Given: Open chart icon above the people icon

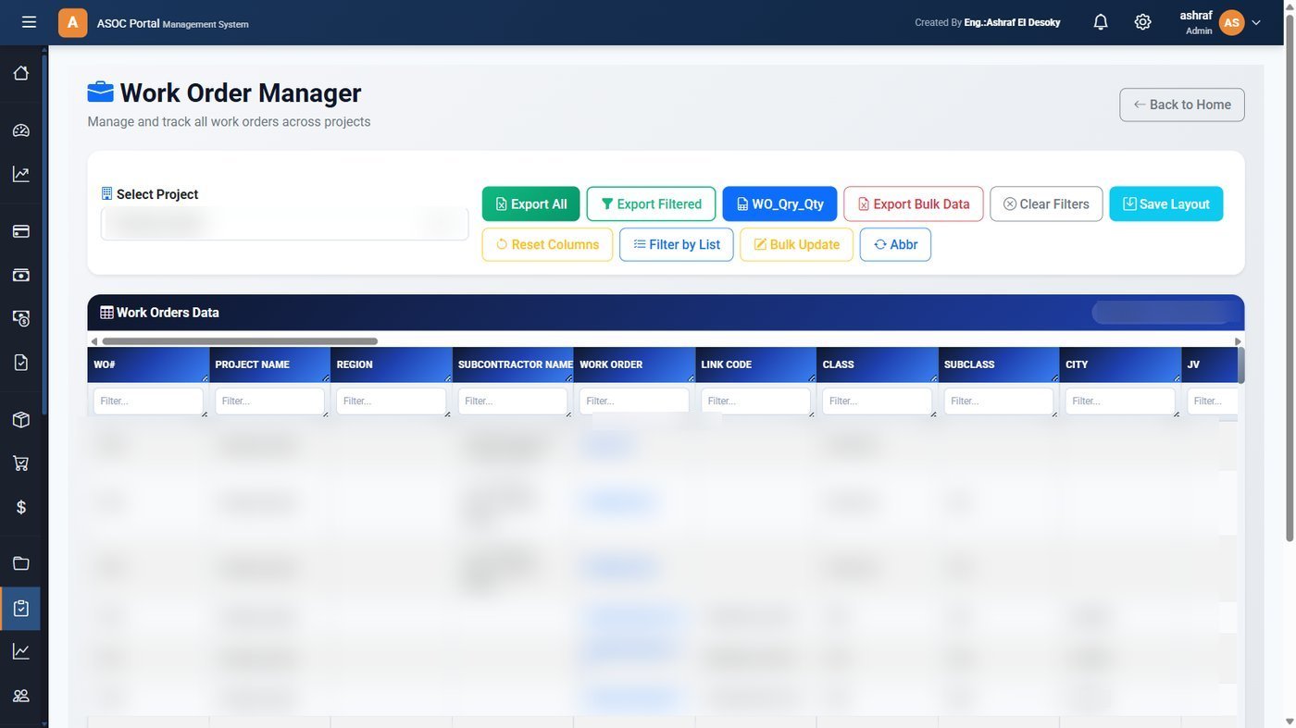Looking at the screenshot, I should (x=21, y=651).
